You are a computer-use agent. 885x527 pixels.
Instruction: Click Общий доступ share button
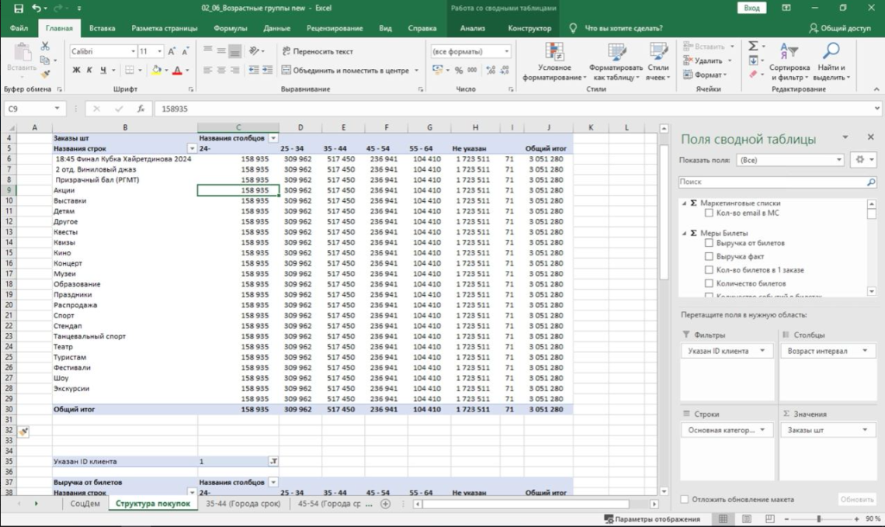(x=840, y=28)
